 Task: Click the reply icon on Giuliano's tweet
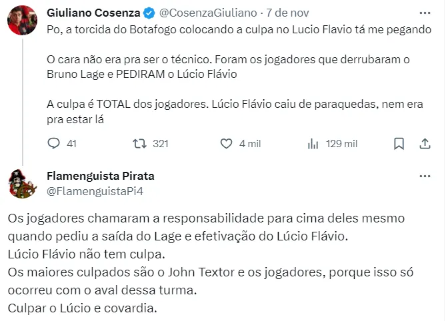[55, 143]
